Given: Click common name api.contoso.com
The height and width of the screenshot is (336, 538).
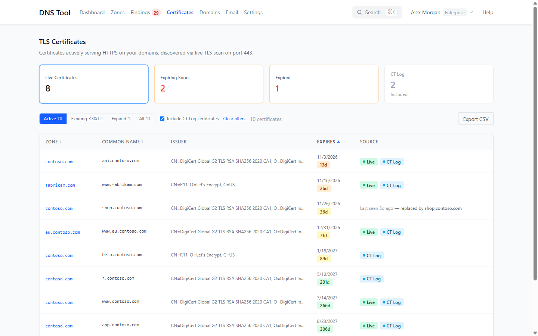Looking at the screenshot, I should pos(121,161).
